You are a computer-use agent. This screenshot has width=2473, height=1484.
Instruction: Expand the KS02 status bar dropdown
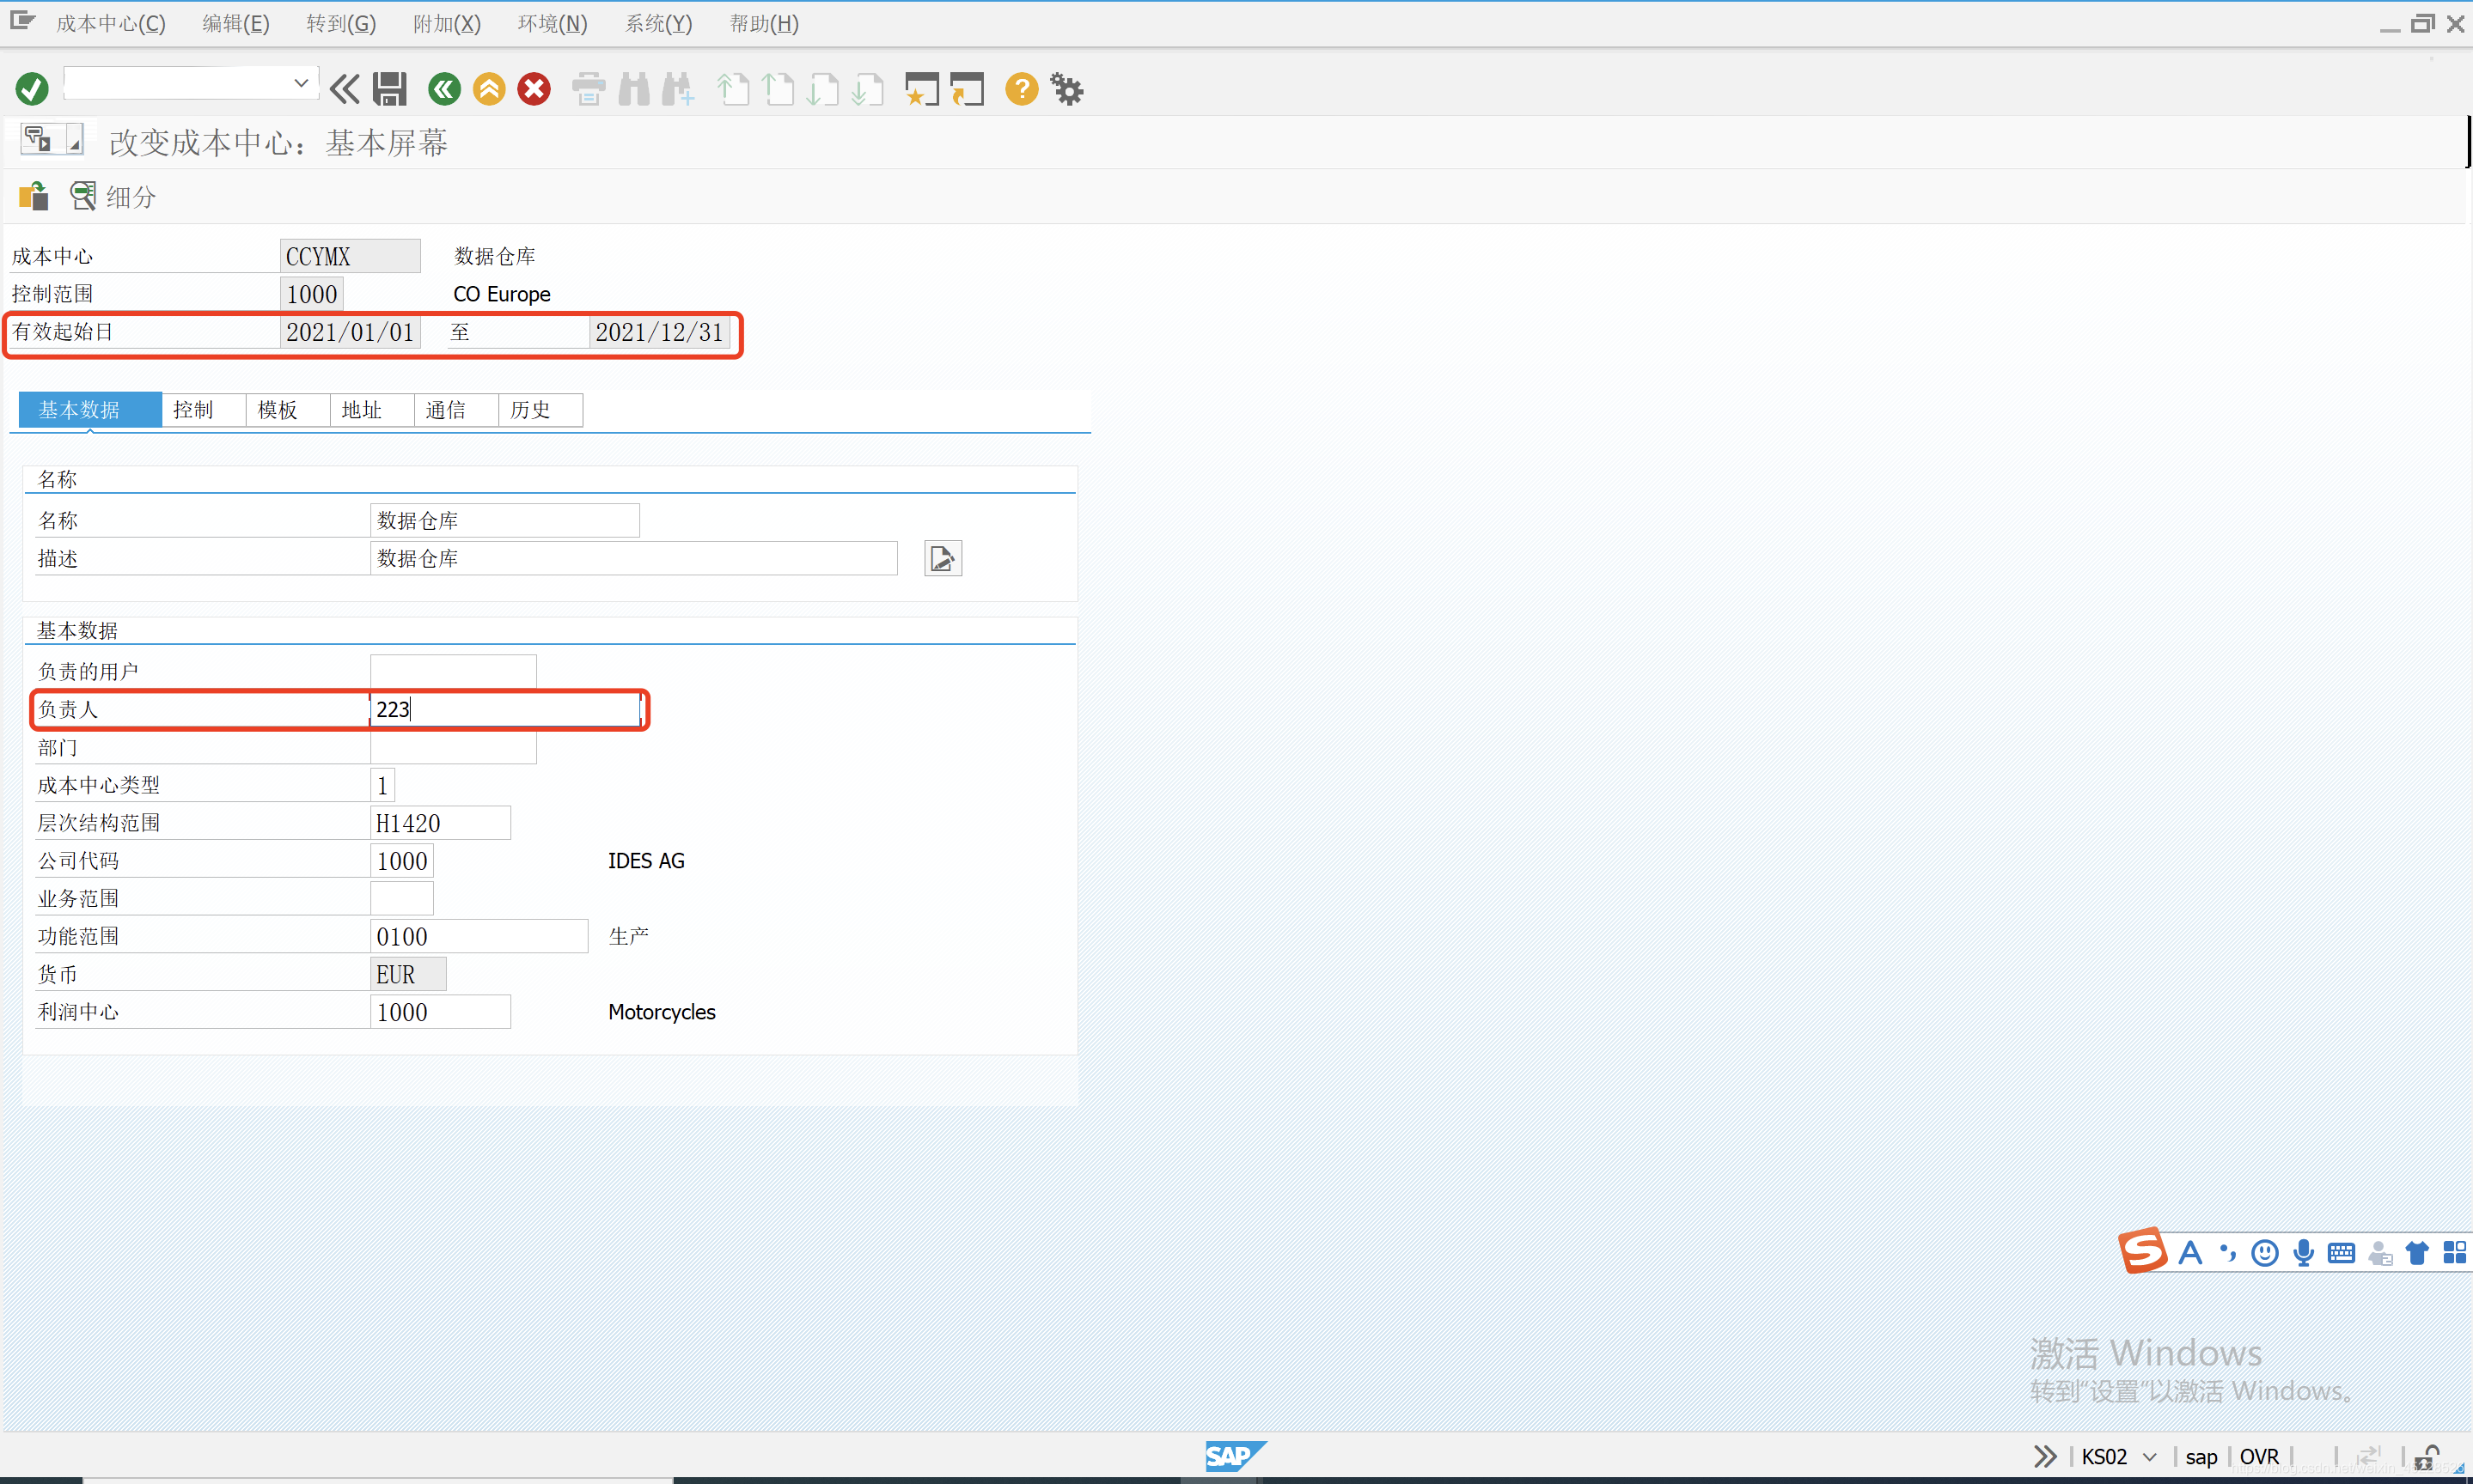[2149, 1456]
